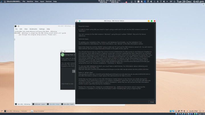Click the microphone icon in top bar
This screenshot has height=115, width=205.
coord(157,2)
